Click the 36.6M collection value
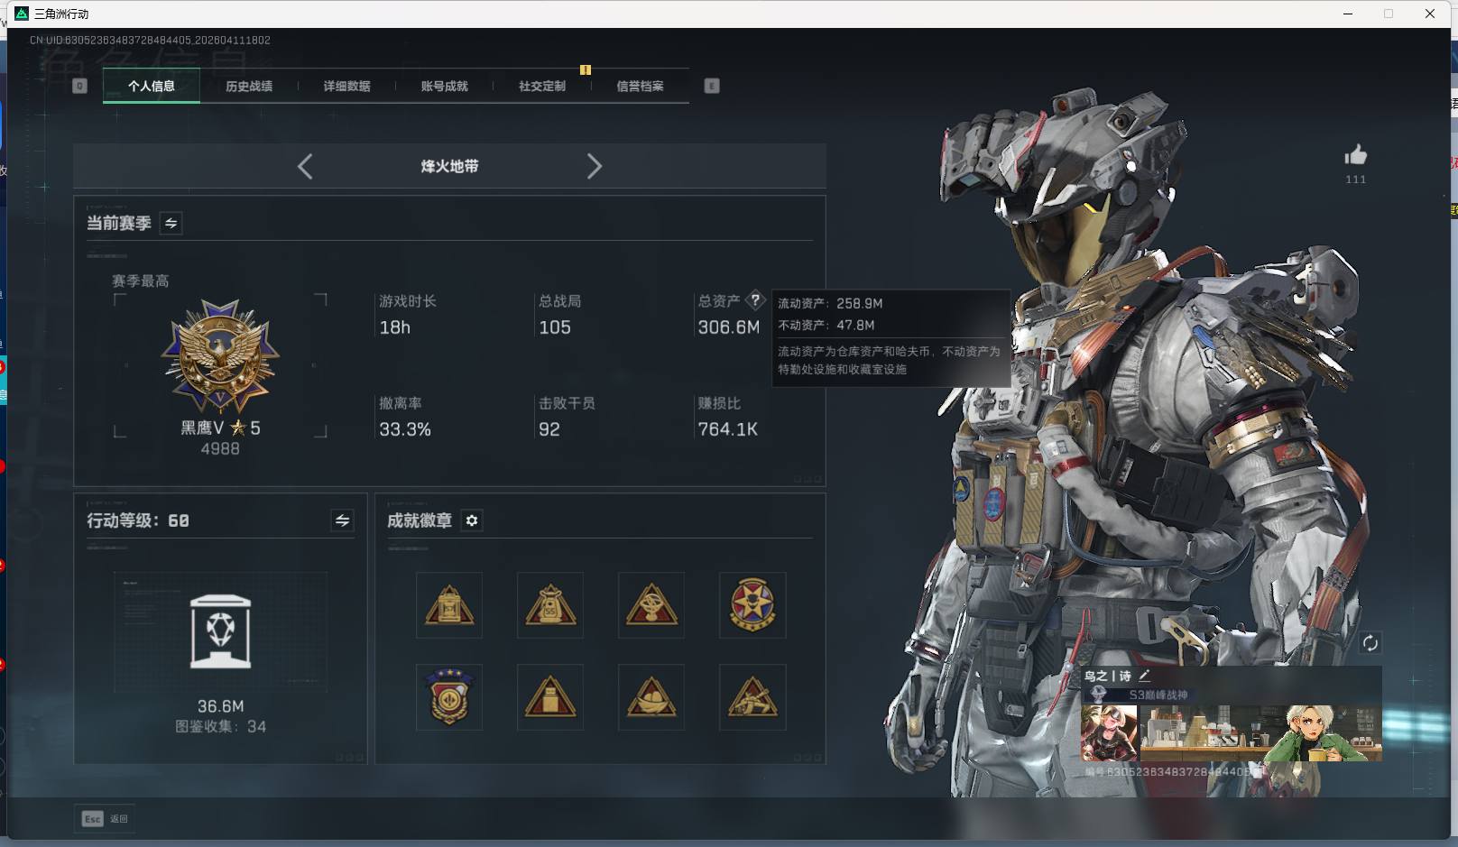Viewport: 1458px width, 847px height. point(221,706)
